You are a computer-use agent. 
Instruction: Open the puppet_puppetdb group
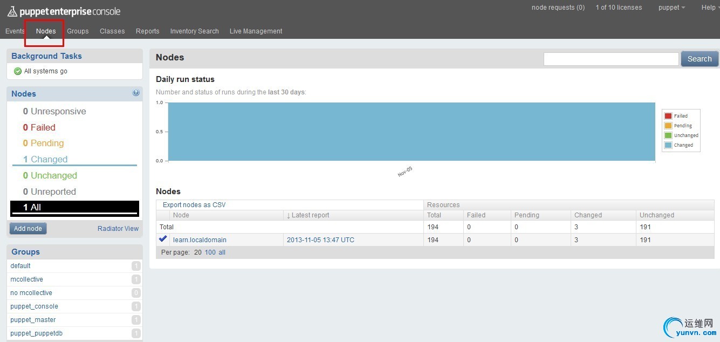tap(36, 333)
